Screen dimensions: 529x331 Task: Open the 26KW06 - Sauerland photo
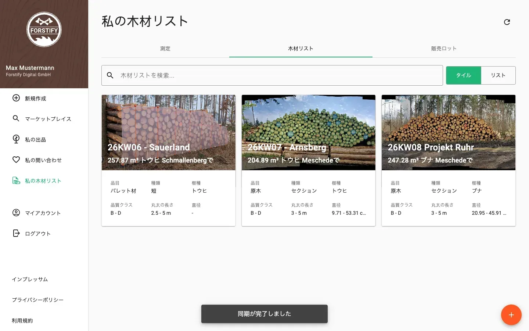point(169,132)
